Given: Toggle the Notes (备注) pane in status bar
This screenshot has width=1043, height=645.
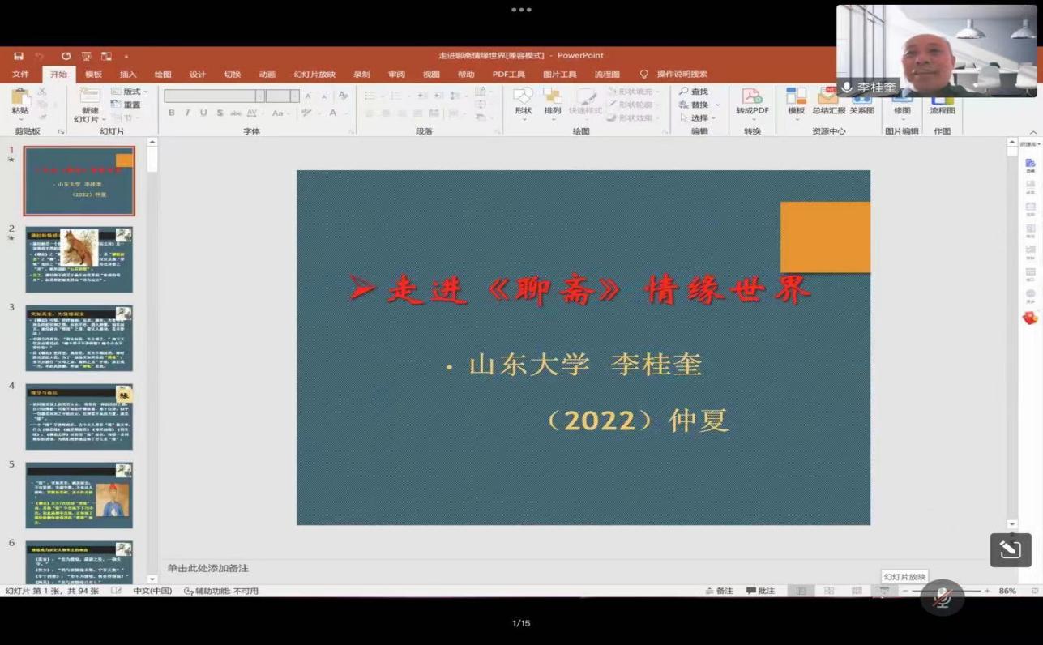Looking at the screenshot, I should (720, 591).
